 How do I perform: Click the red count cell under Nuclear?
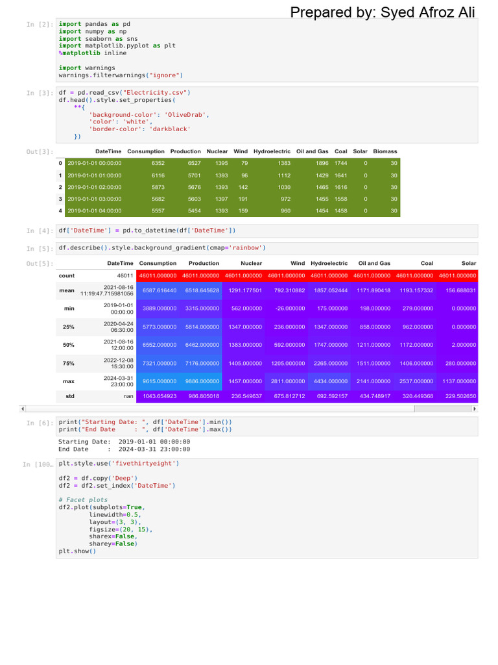coord(243,276)
